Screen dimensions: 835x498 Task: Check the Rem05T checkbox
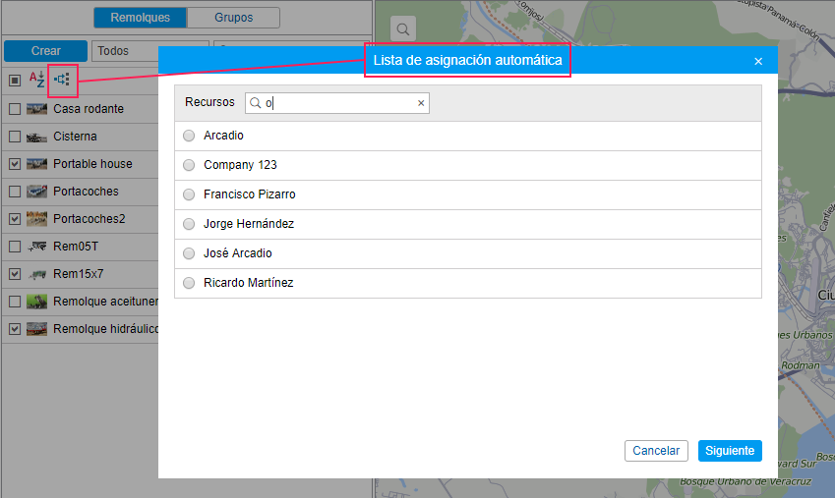pos(15,247)
